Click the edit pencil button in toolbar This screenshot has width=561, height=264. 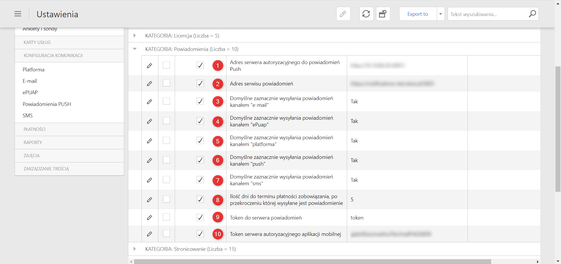click(x=343, y=14)
